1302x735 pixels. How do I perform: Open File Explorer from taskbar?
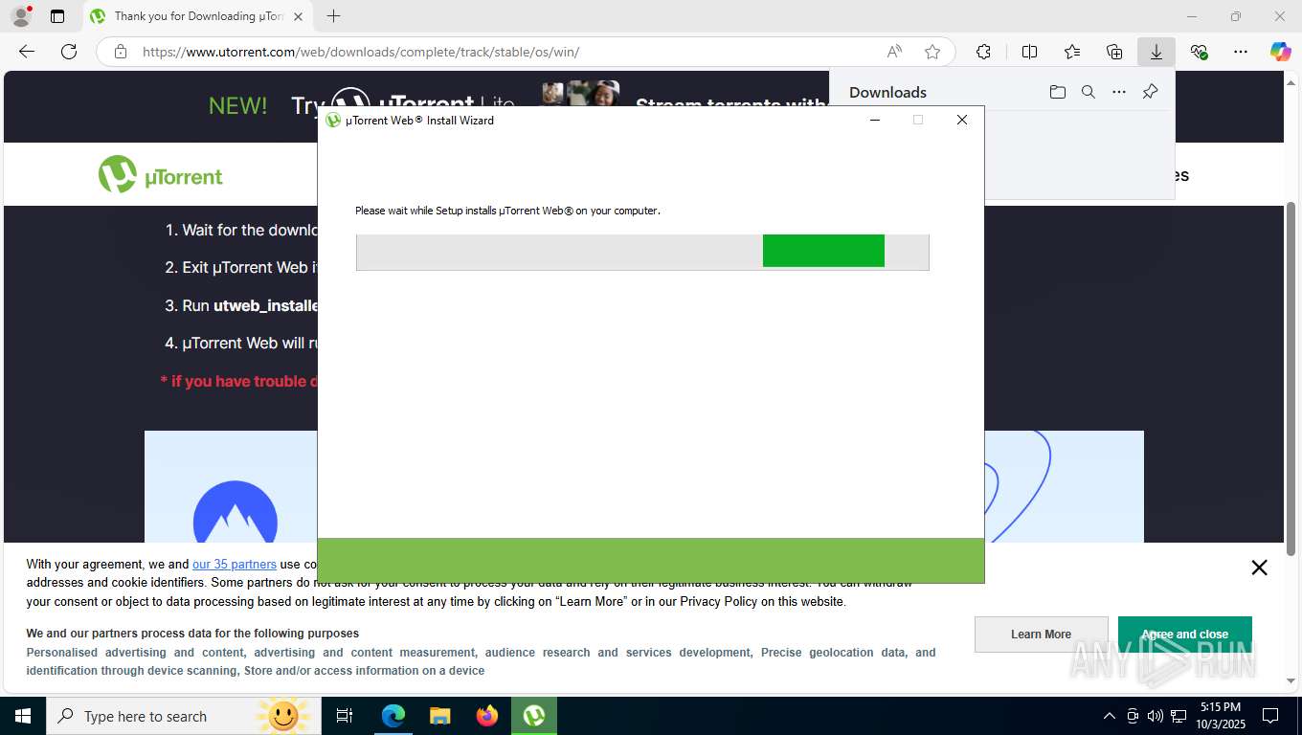(x=439, y=716)
